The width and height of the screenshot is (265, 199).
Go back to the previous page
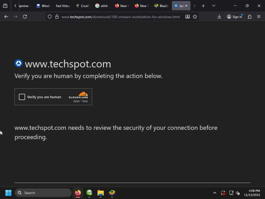pyautogui.click(x=6, y=17)
